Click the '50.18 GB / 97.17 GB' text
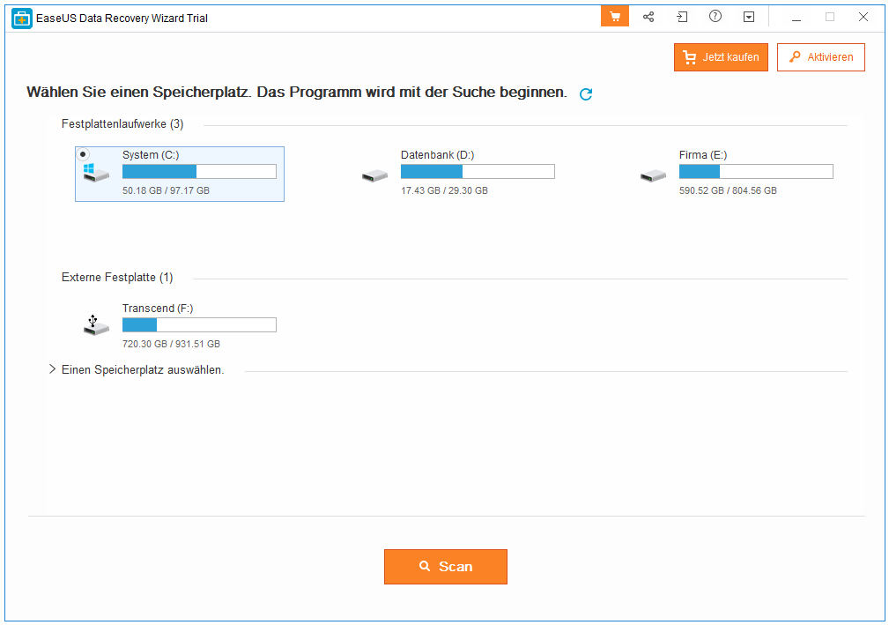Viewport: 889px width, 625px height. click(x=167, y=190)
